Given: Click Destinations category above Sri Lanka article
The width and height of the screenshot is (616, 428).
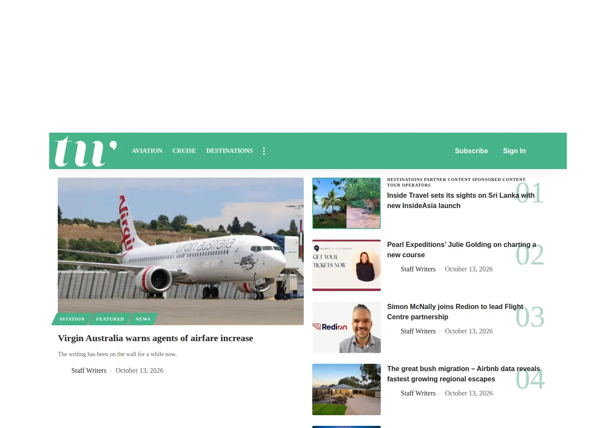Looking at the screenshot, I should [x=405, y=180].
